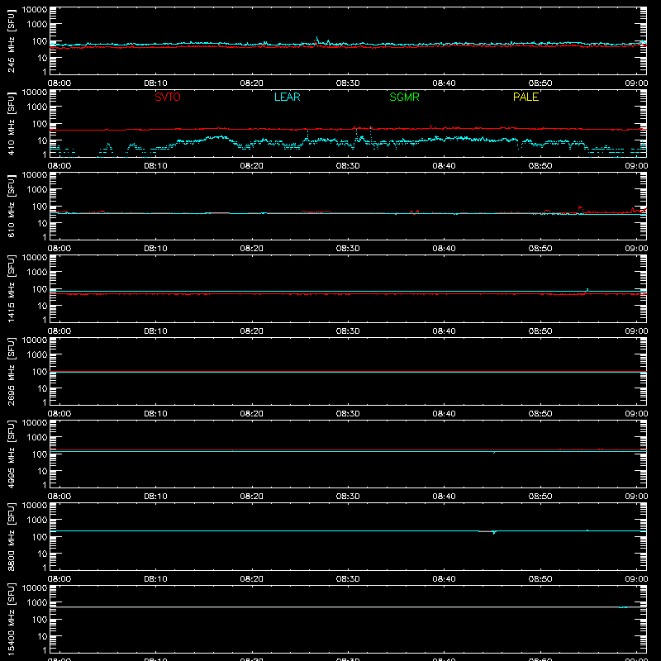Screen dimensions: 661x661
Task: Click the cyan dip near 08:45 in 8800 MHz plot
Action: pyautogui.click(x=494, y=532)
